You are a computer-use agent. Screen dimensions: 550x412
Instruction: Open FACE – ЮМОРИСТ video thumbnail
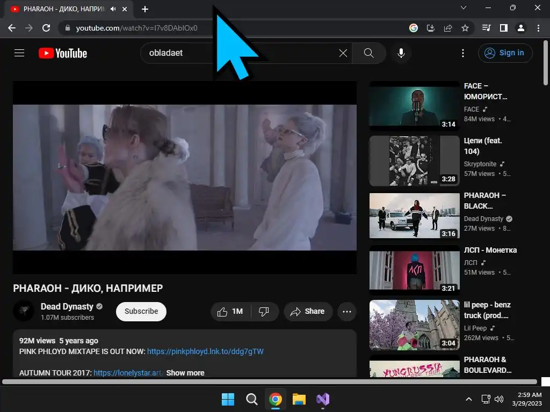tap(414, 106)
